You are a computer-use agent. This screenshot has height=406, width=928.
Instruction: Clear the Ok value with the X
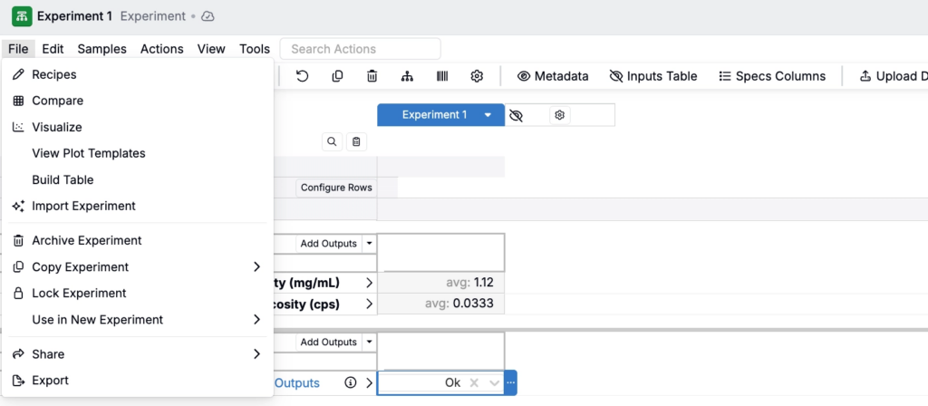[x=473, y=383]
